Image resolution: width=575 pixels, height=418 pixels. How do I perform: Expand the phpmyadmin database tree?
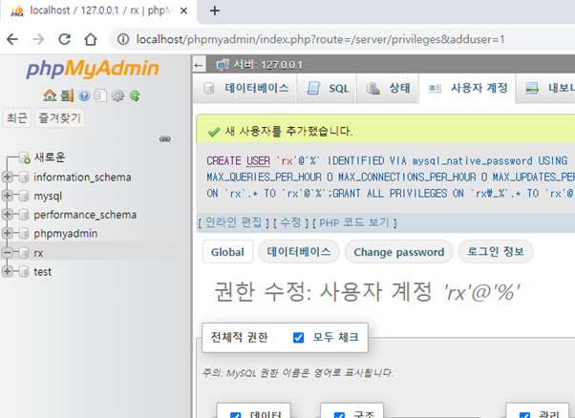click(7, 234)
